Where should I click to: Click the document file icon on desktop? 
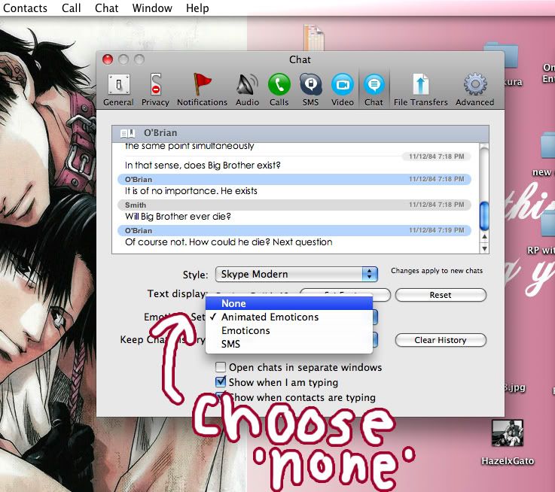point(313,37)
